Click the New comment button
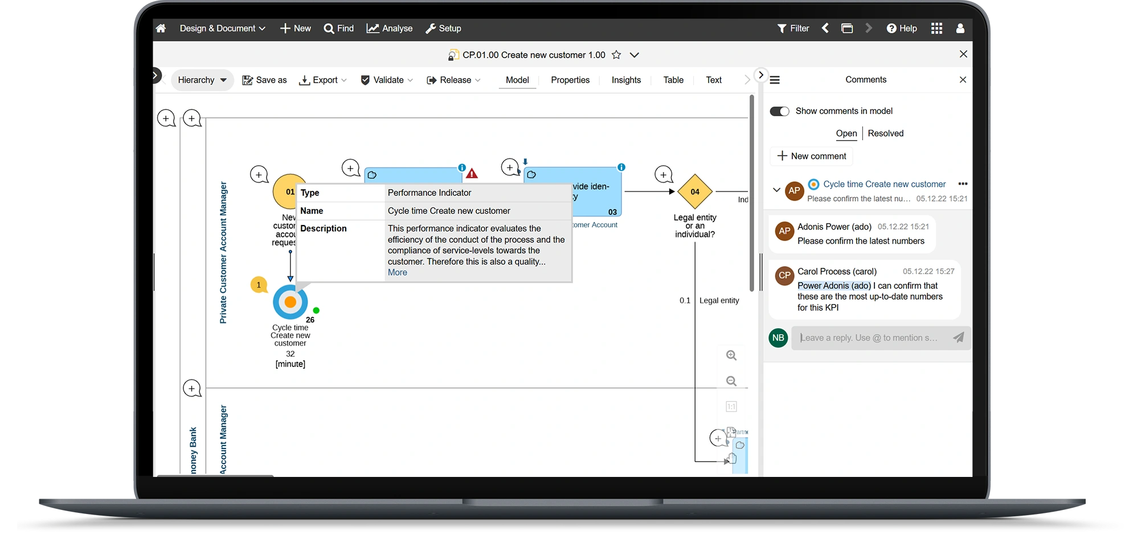The image size is (1125, 551). (x=811, y=156)
